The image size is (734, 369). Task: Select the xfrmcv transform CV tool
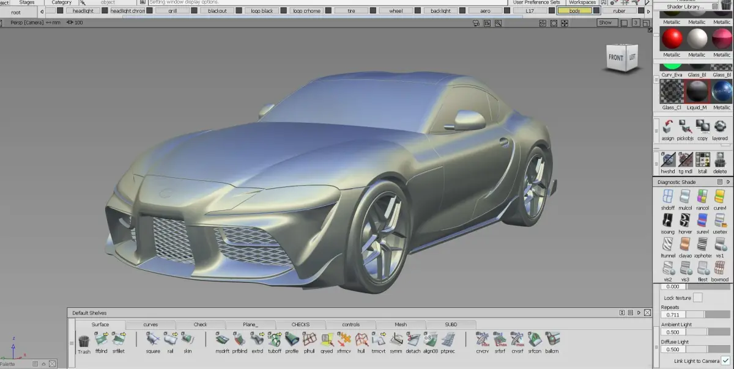[344, 342]
